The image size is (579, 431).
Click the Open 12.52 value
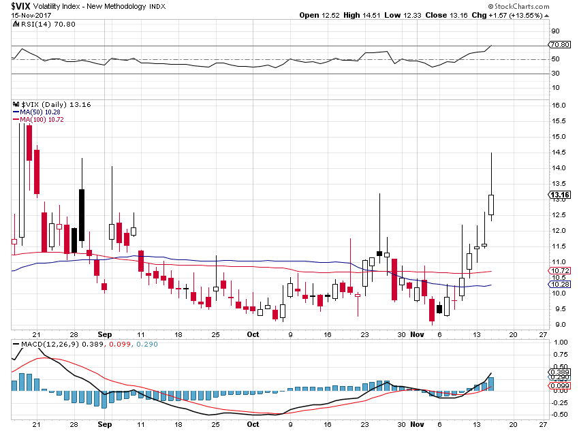point(319,15)
